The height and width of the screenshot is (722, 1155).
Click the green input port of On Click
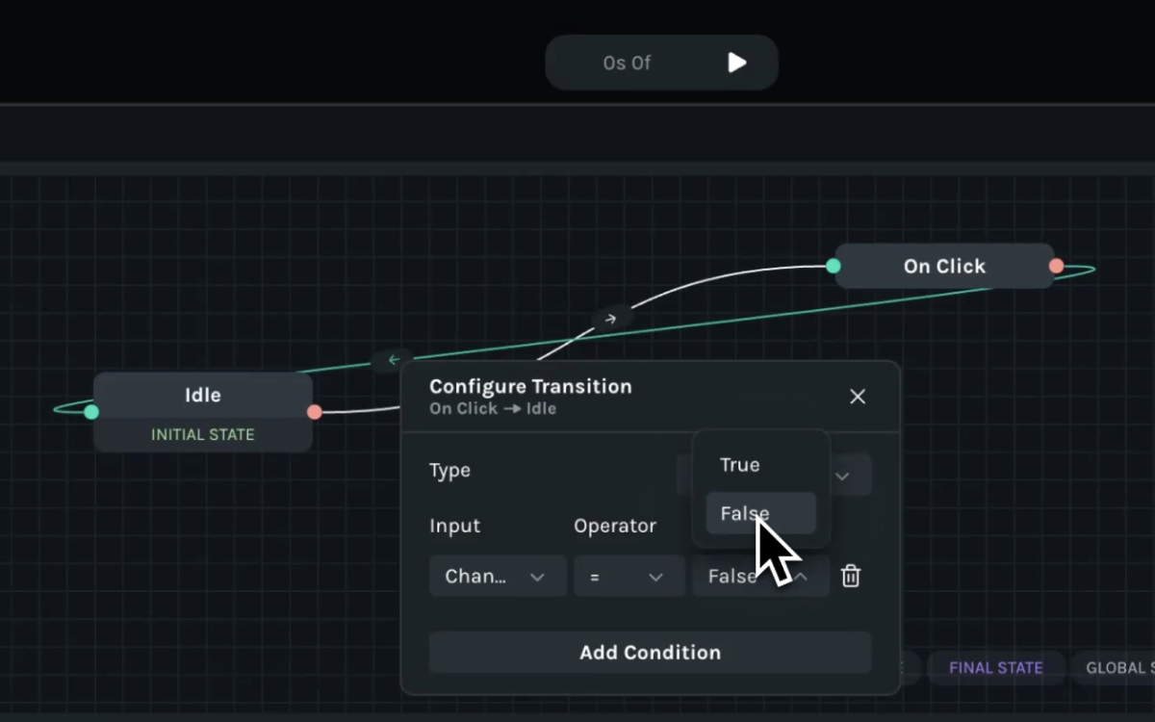click(x=834, y=266)
